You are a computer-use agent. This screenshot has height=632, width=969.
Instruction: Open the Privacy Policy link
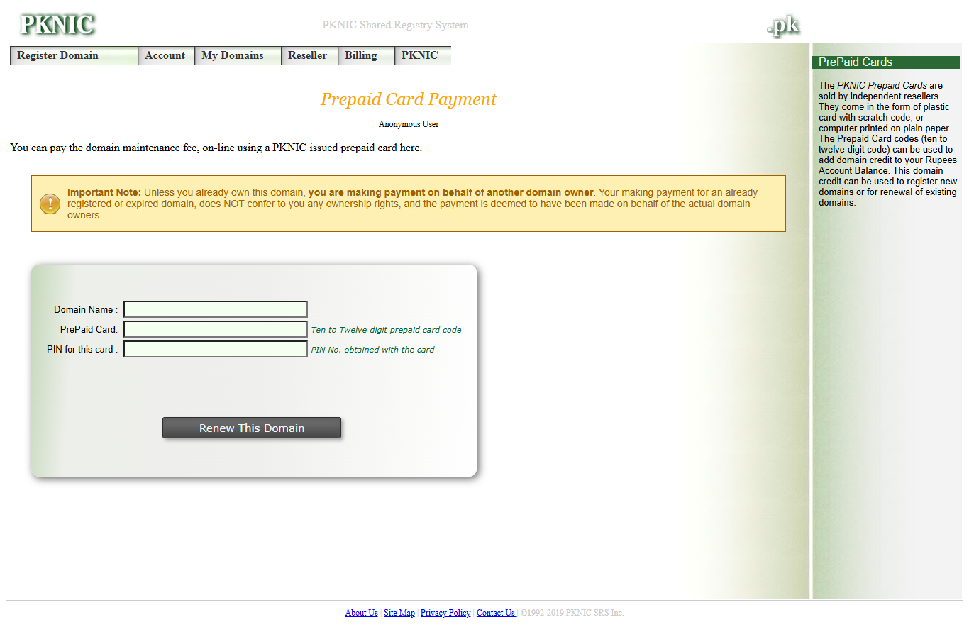coord(445,613)
